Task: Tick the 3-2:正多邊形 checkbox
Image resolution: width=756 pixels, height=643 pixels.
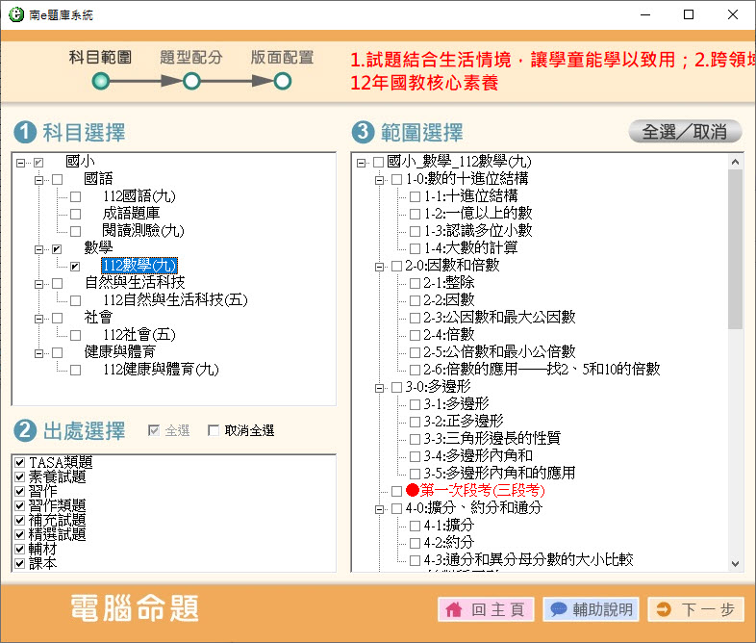Action: pos(415,422)
